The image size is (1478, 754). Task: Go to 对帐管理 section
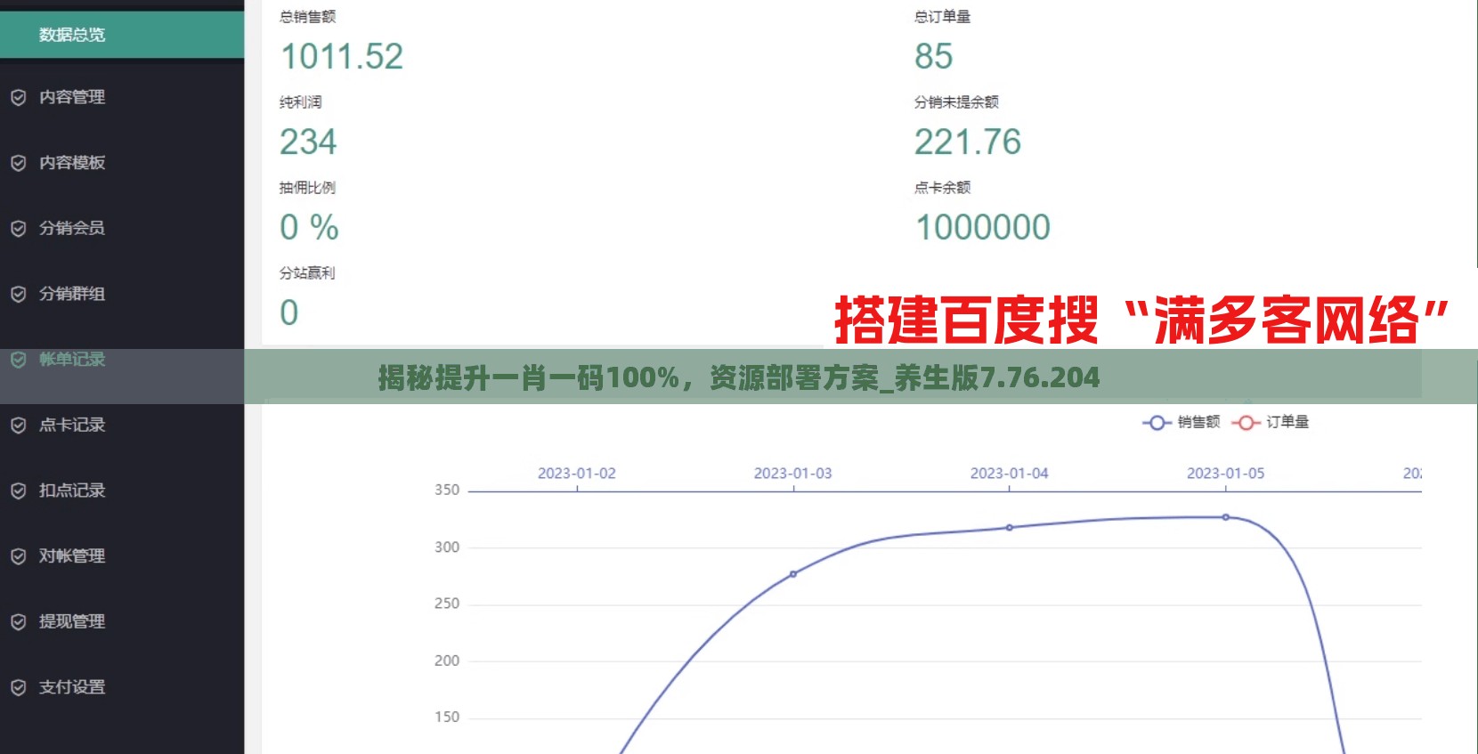pos(72,556)
